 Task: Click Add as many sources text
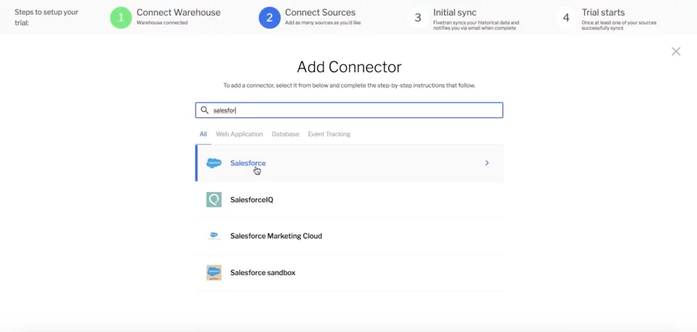(x=323, y=22)
